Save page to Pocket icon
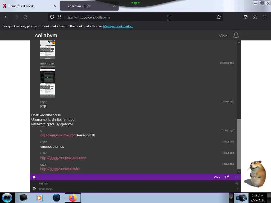Viewport: 271px width, 203px height. coord(245,17)
